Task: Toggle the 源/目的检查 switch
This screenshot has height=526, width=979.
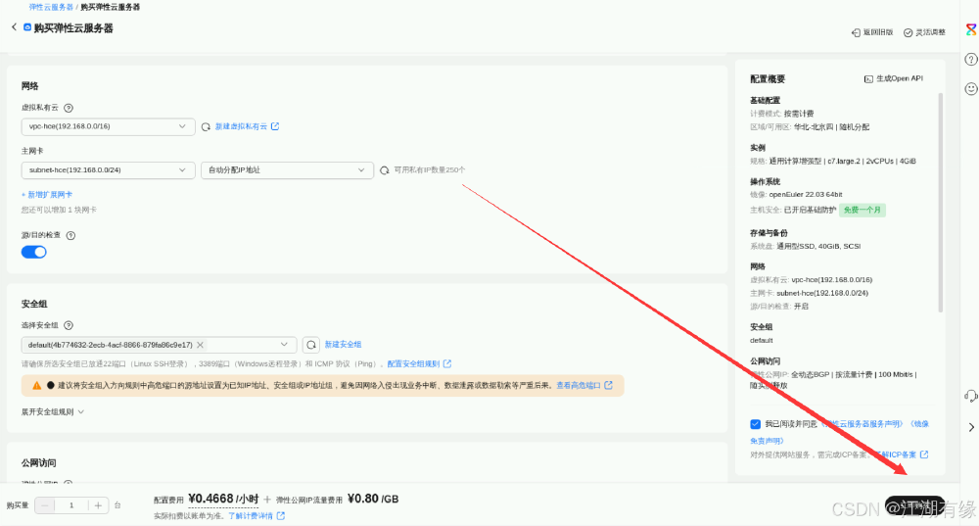Action: click(x=33, y=252)
